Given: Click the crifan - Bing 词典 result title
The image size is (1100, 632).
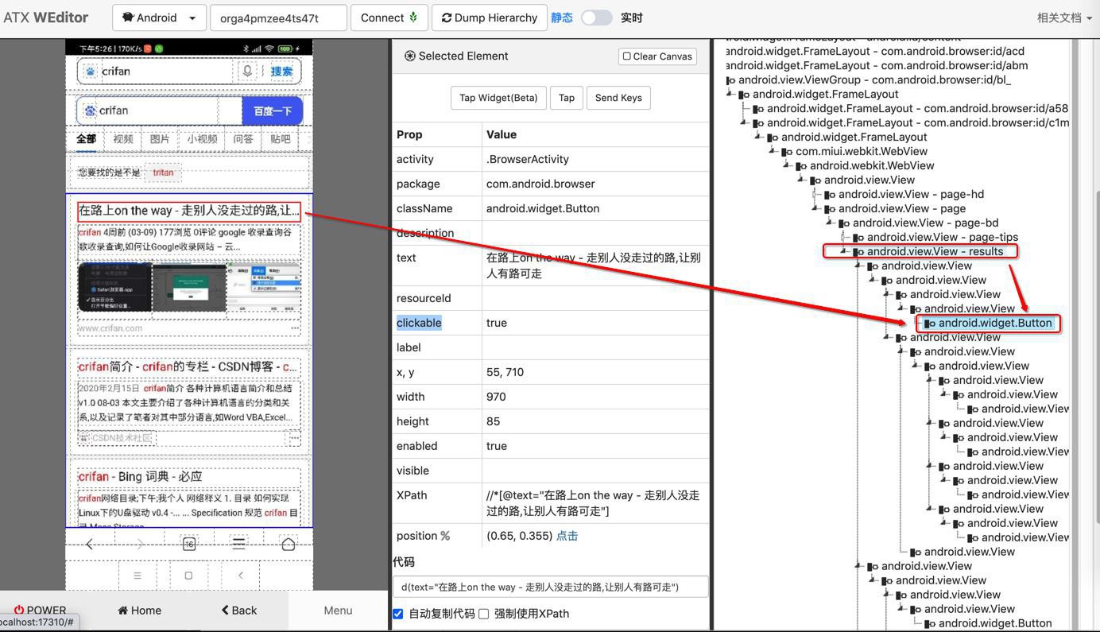Looking at the screenshot, I should pos(140,476).
